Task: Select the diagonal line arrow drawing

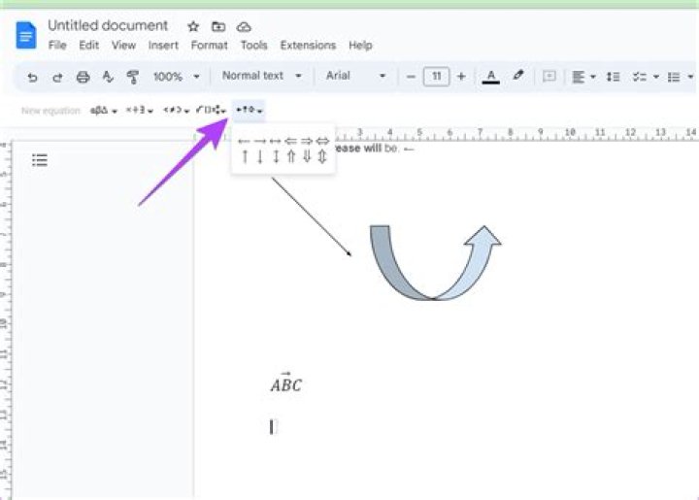Action: point(312,217)
